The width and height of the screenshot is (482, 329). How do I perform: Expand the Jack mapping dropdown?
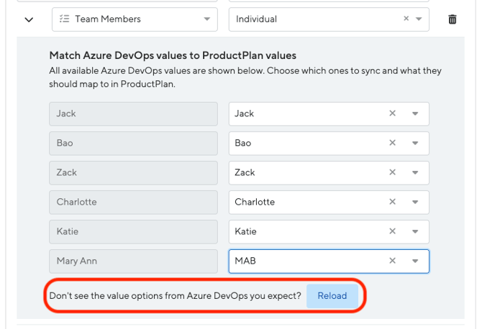[415, 113]
